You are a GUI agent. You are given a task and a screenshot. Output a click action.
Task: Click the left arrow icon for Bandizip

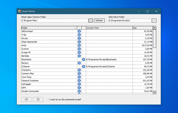point(79,56)
